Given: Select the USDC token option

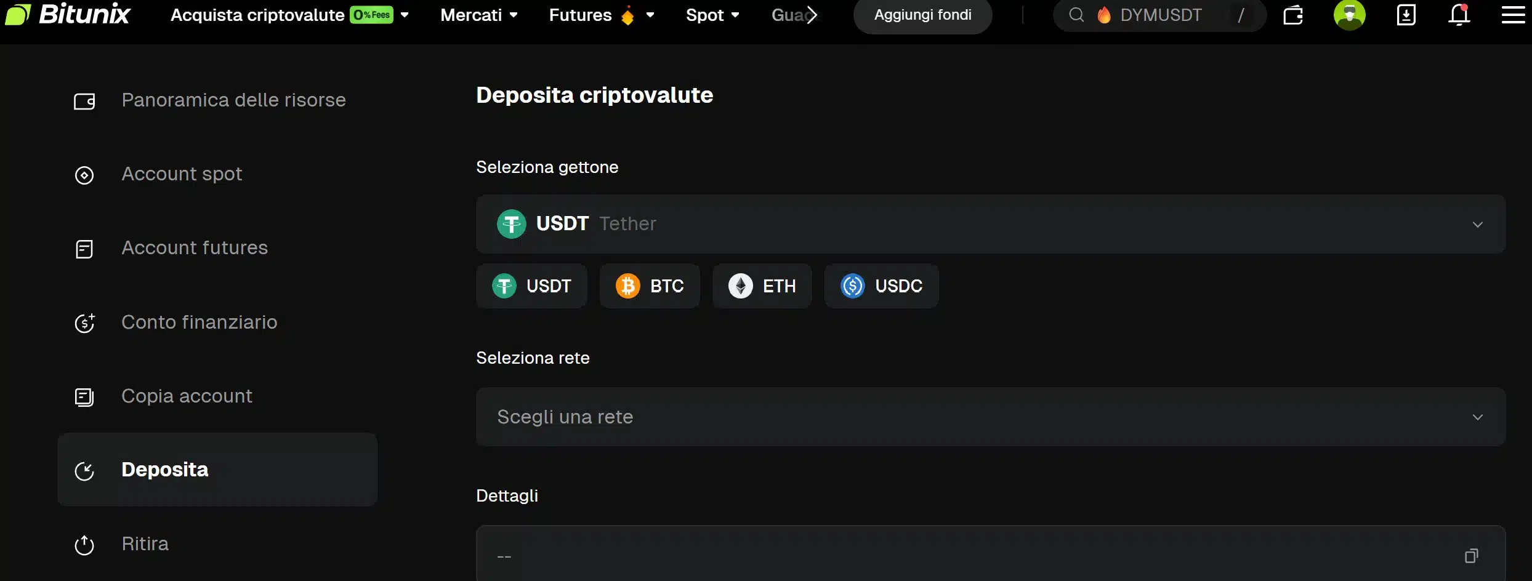Looking at the screenshot, I should click(x=881, y=286).
